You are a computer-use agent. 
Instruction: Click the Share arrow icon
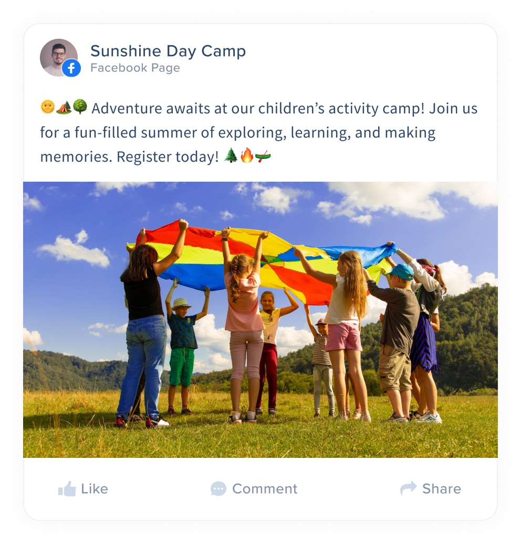pyautogui.click(x=408, y=488)
